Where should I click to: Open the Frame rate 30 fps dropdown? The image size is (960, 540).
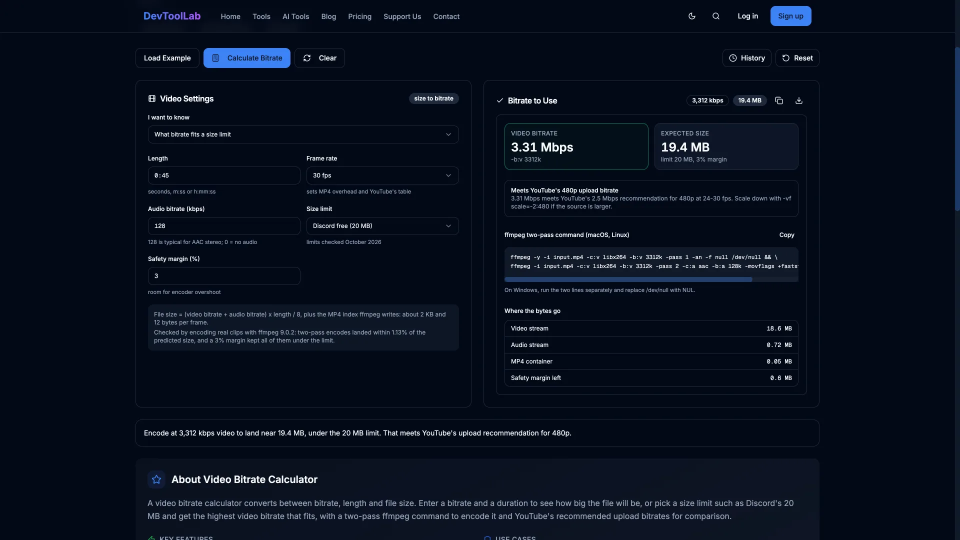click(x=382, y=175)
